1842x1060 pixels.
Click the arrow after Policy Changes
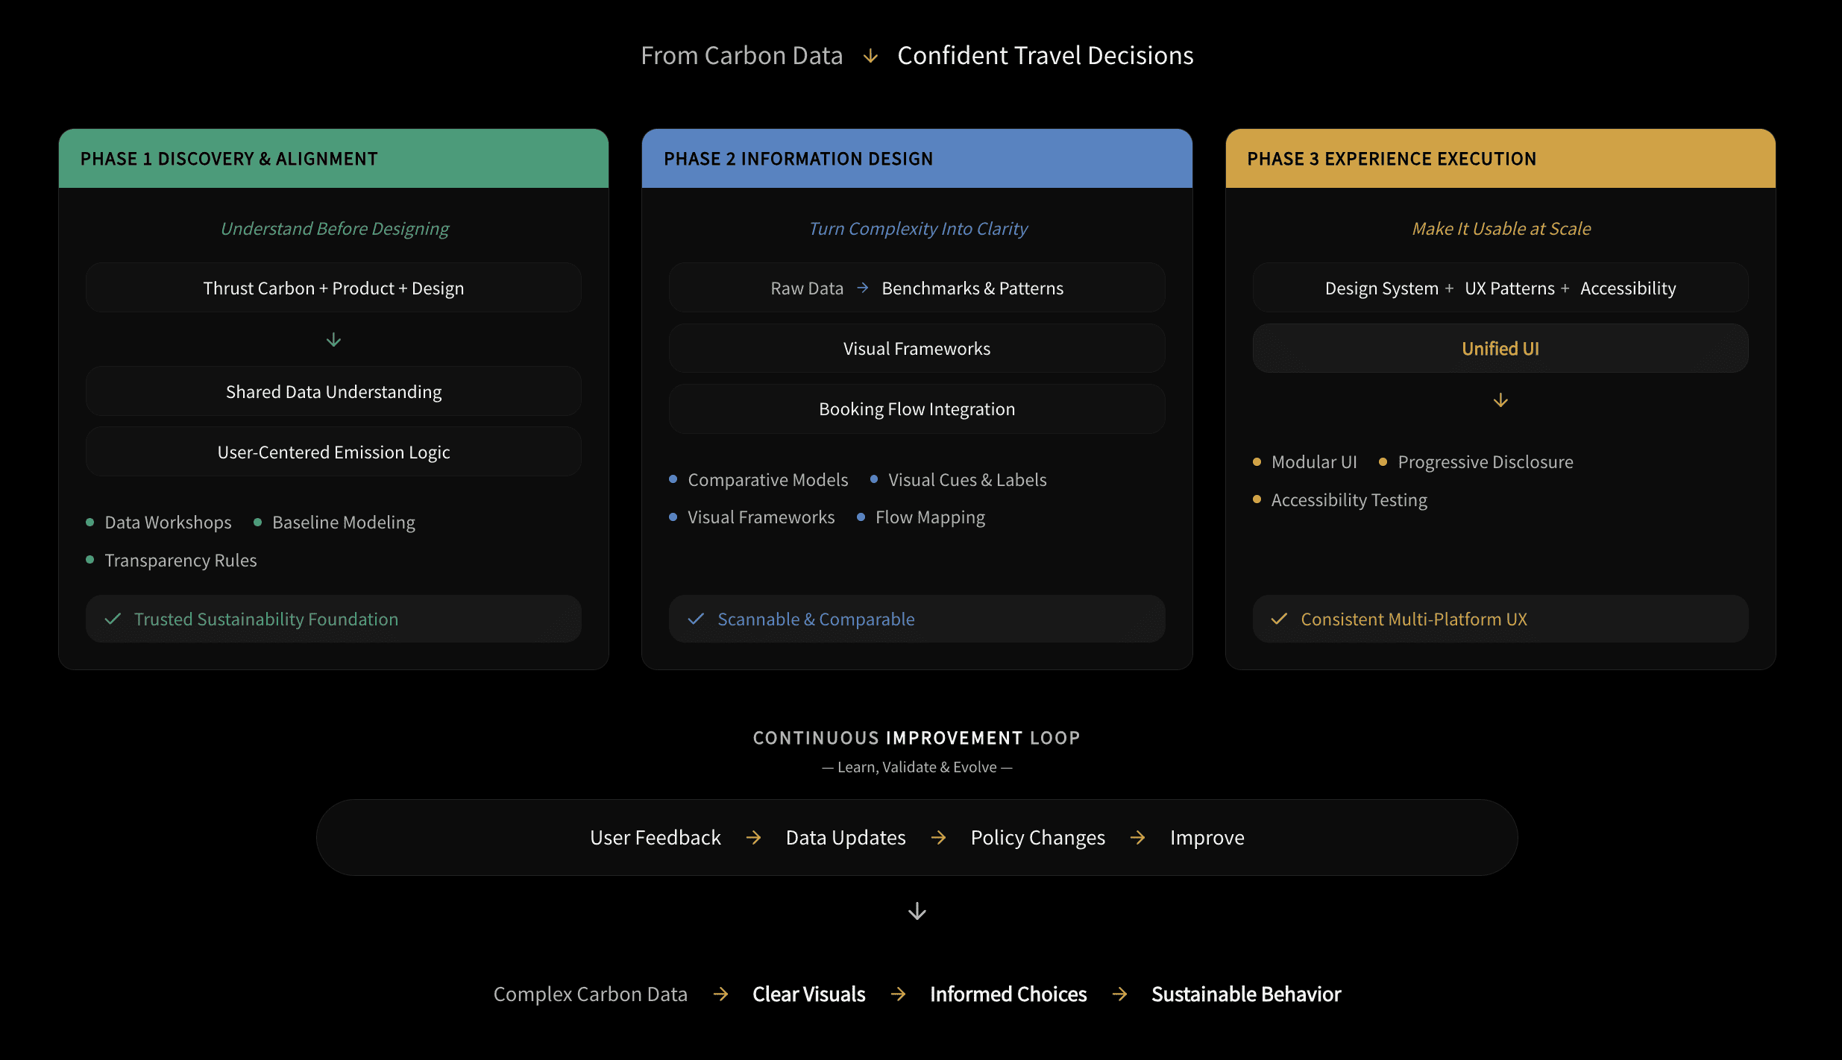pos(1137,838)
